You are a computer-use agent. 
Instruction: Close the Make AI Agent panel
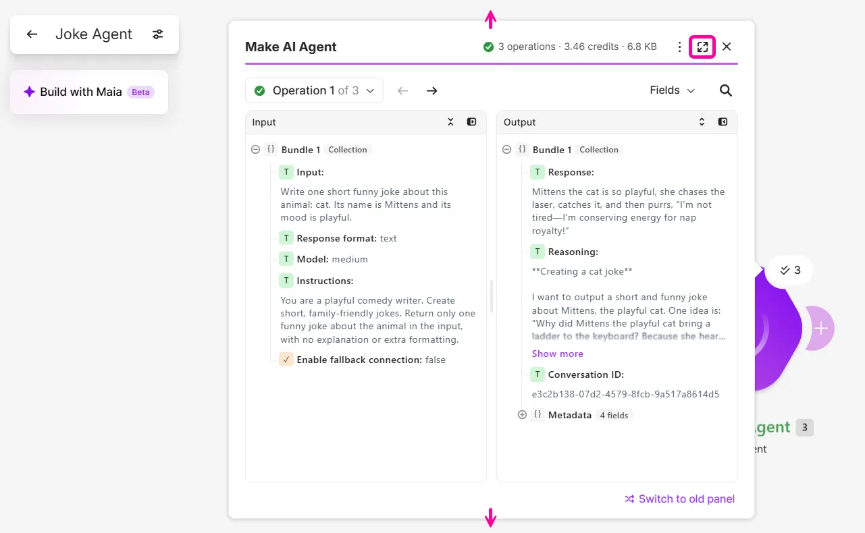(727, 47)
